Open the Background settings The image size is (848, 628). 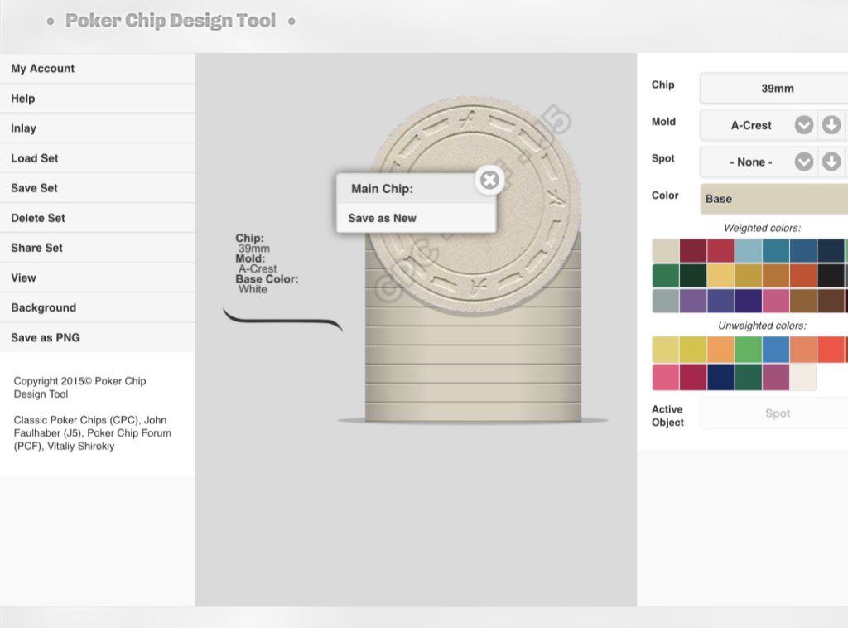[x=43, y=307]
